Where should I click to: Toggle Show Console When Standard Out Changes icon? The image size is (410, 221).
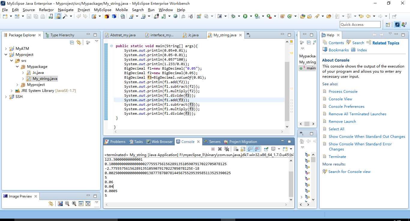pos(250,149)
